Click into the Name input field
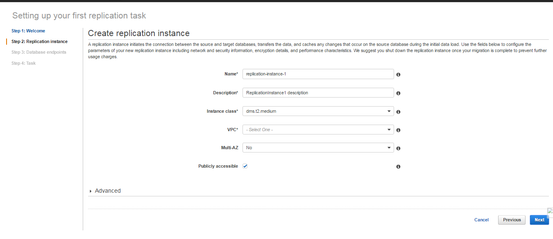 pyautogui.click(x=318, y=74)
